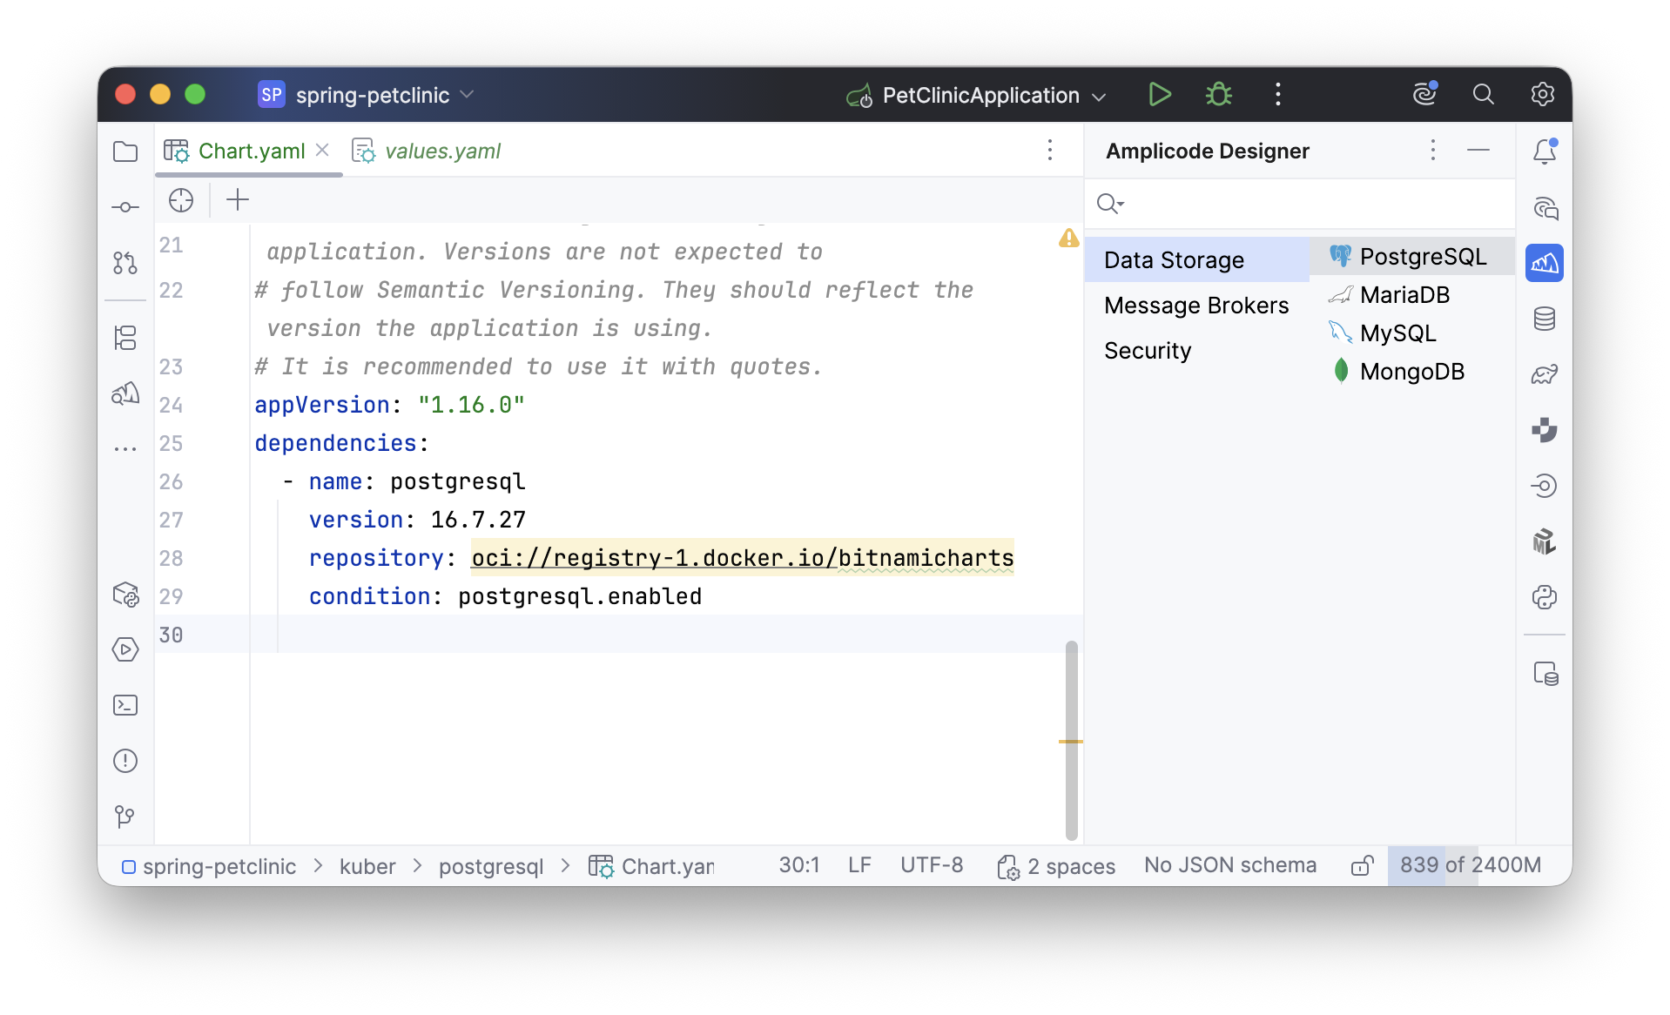Open the Database tool window icon
Image resolution: width=1670 pixels, height=1015 pixels.
tap(1544, 319)
